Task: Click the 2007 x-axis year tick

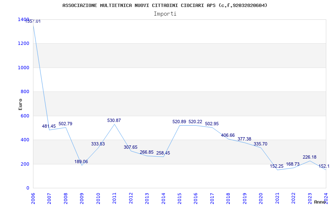Action: (x=49, y=198)
